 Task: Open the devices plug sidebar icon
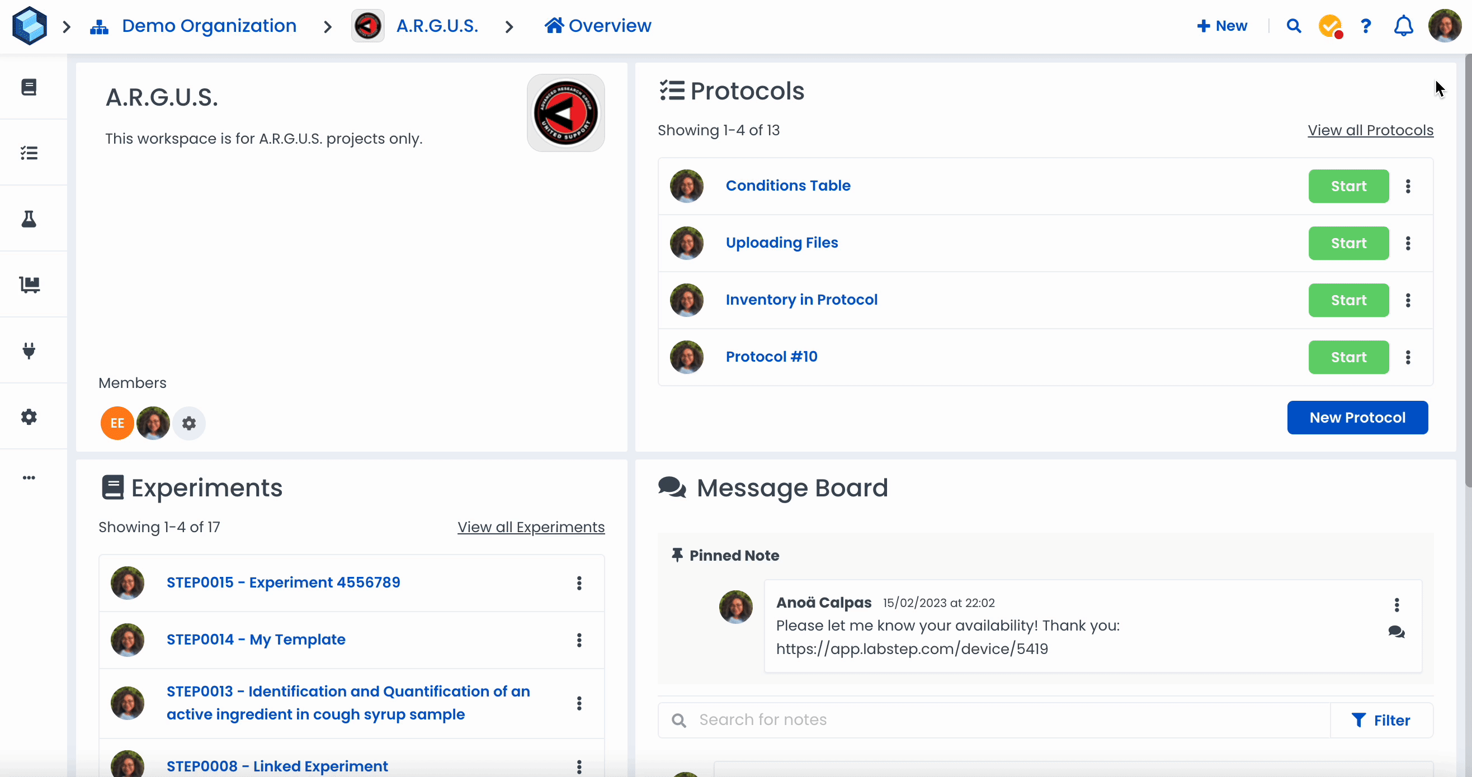[29, 350]
